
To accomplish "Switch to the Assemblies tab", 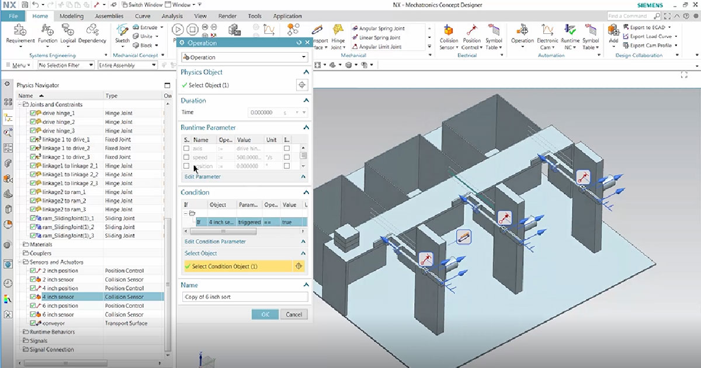I will click(109, 16).
